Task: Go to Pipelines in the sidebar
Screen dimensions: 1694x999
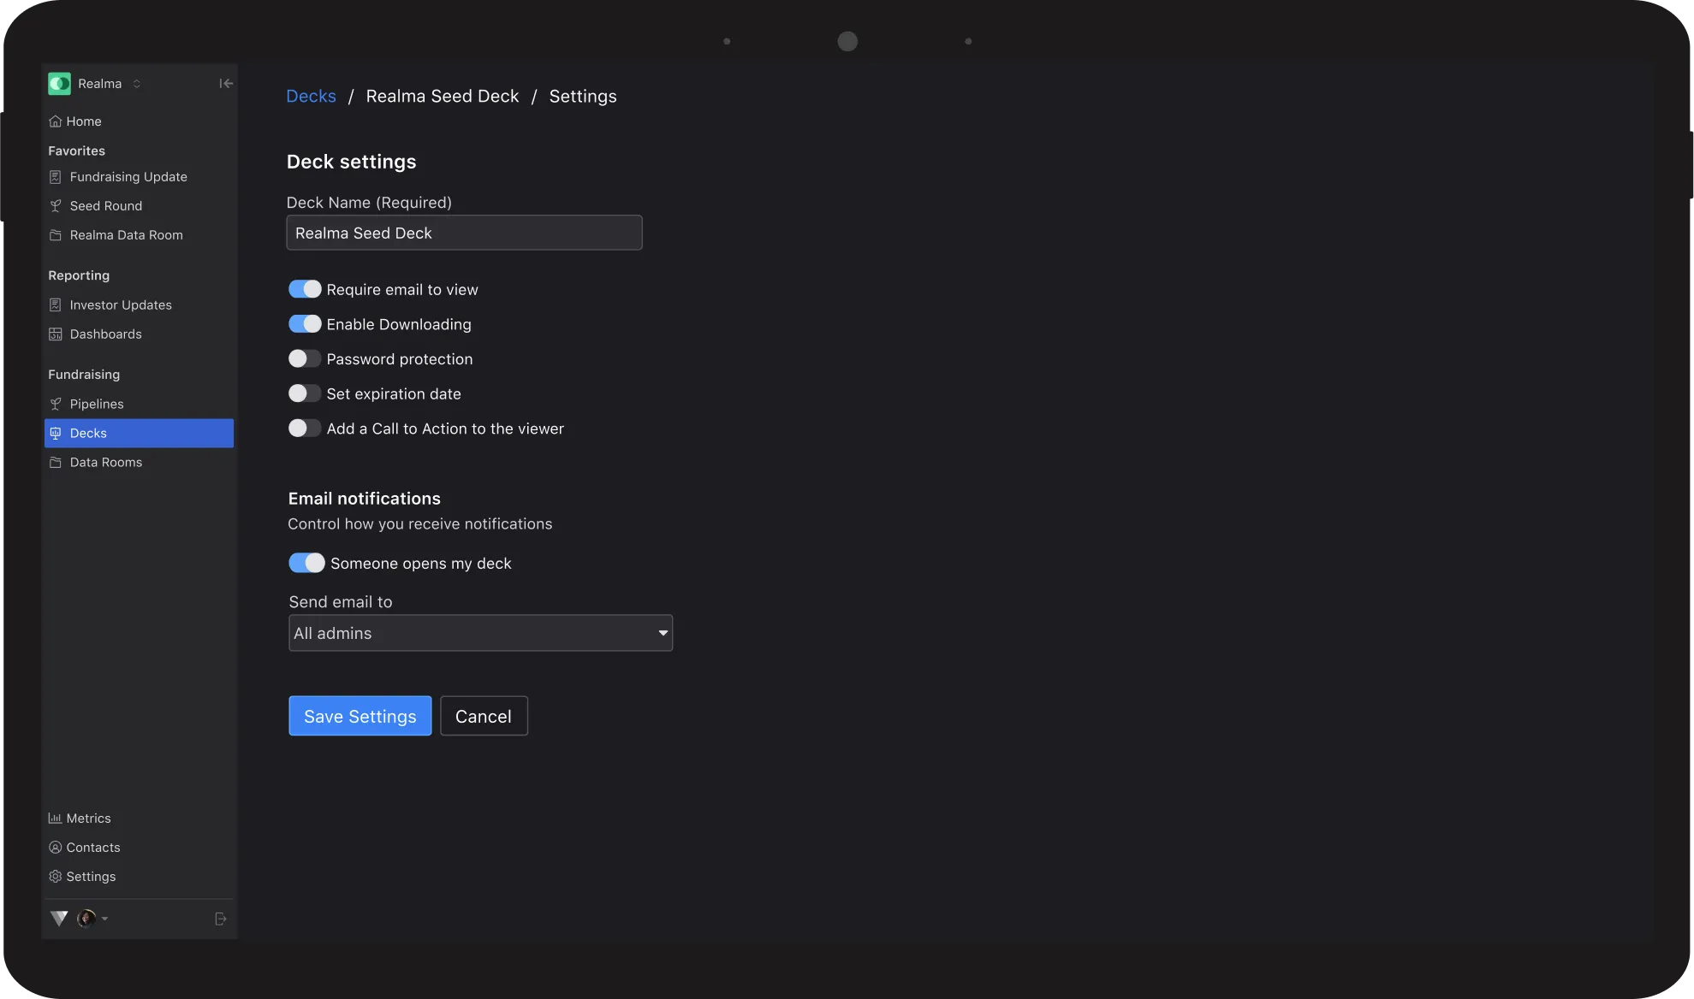Action: 97,405
